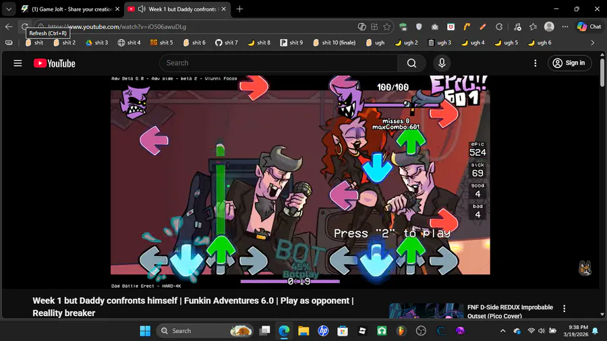Start voice search with the microphone icon
The width and height of the screenshot is (607, 341).
(x=442, y=63)
